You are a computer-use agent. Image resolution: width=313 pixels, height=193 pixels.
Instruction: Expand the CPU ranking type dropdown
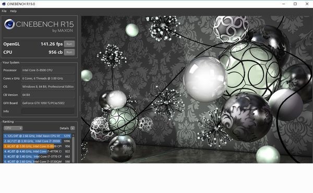point(13,128)
